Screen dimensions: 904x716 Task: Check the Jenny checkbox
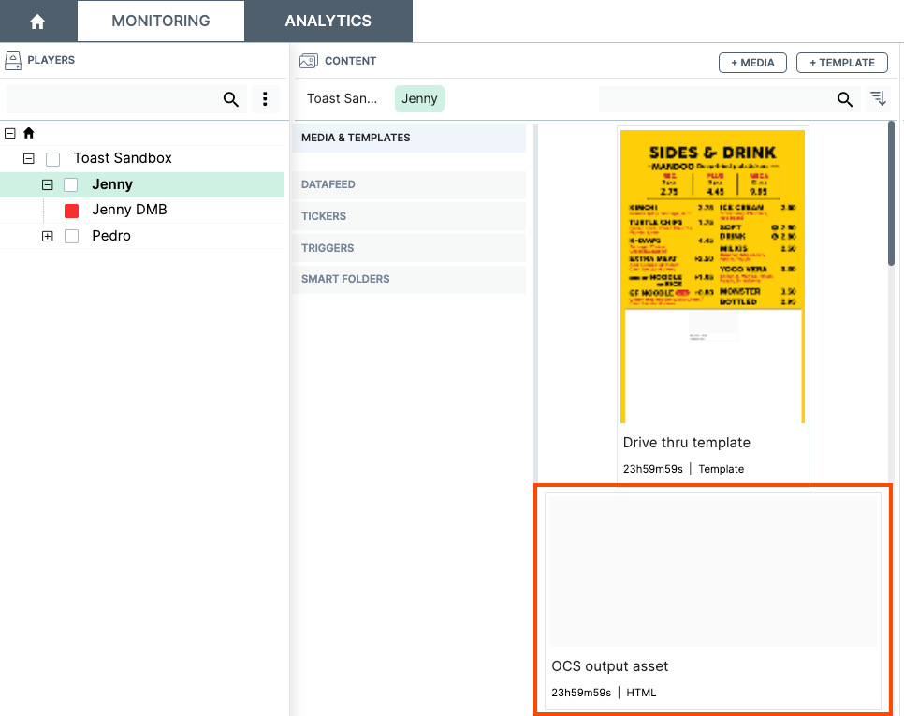point(70,184)
